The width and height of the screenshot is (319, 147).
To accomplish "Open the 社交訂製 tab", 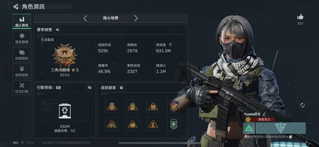I will [22, 87].
